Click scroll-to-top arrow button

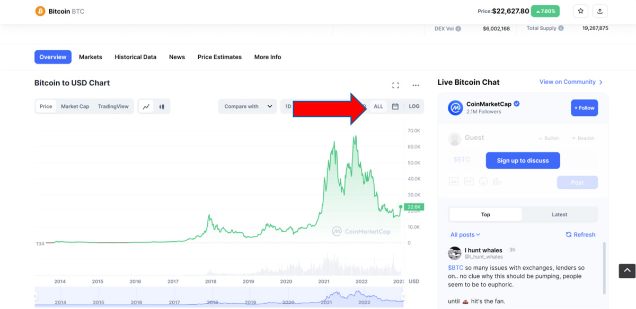(627, 271)
